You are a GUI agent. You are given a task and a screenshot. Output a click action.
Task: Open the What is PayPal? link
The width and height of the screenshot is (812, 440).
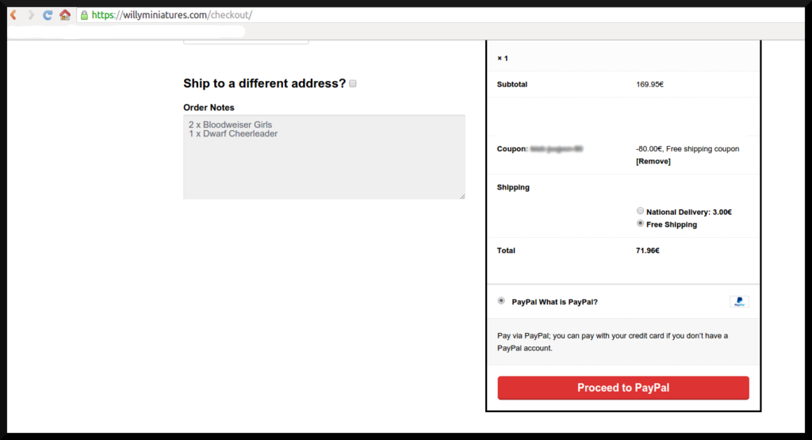[x=569, y=302]
